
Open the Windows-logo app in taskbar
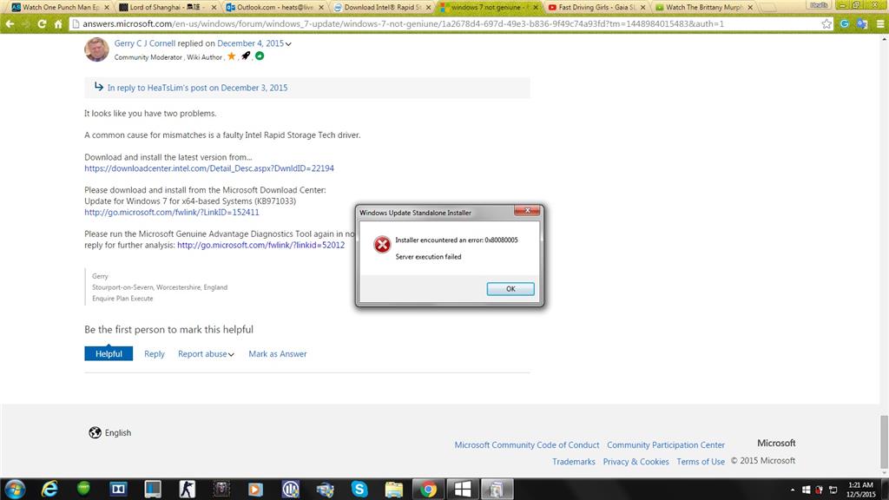[x=462, y=489]
